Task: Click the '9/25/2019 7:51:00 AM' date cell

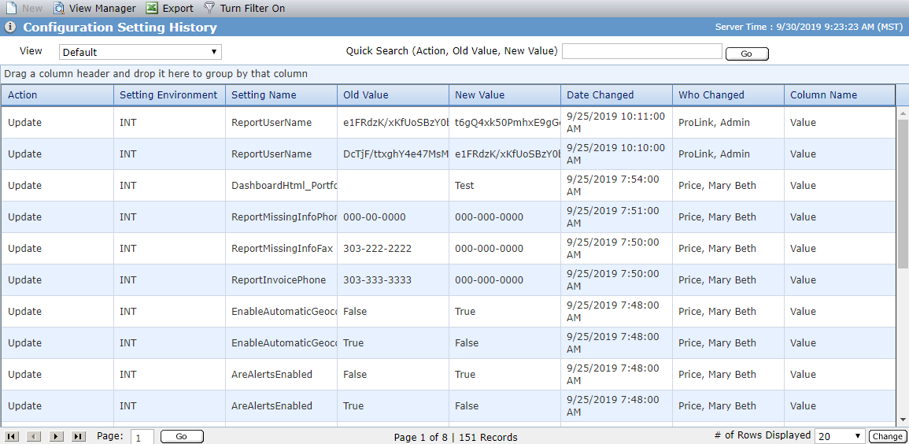Action: coord(617,216)
